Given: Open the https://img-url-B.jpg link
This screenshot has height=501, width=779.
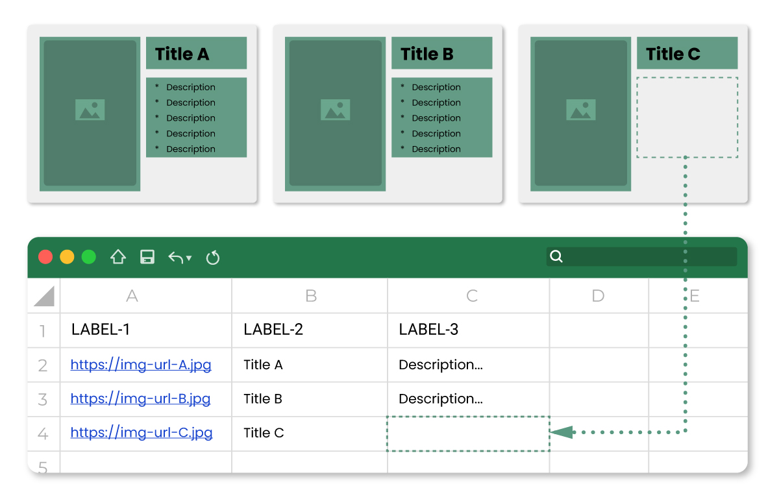Looking at the screenshot, I should click(x=140, y=398).
